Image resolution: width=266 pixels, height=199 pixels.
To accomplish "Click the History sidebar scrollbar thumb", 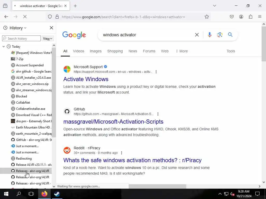I will pos(54,93).
